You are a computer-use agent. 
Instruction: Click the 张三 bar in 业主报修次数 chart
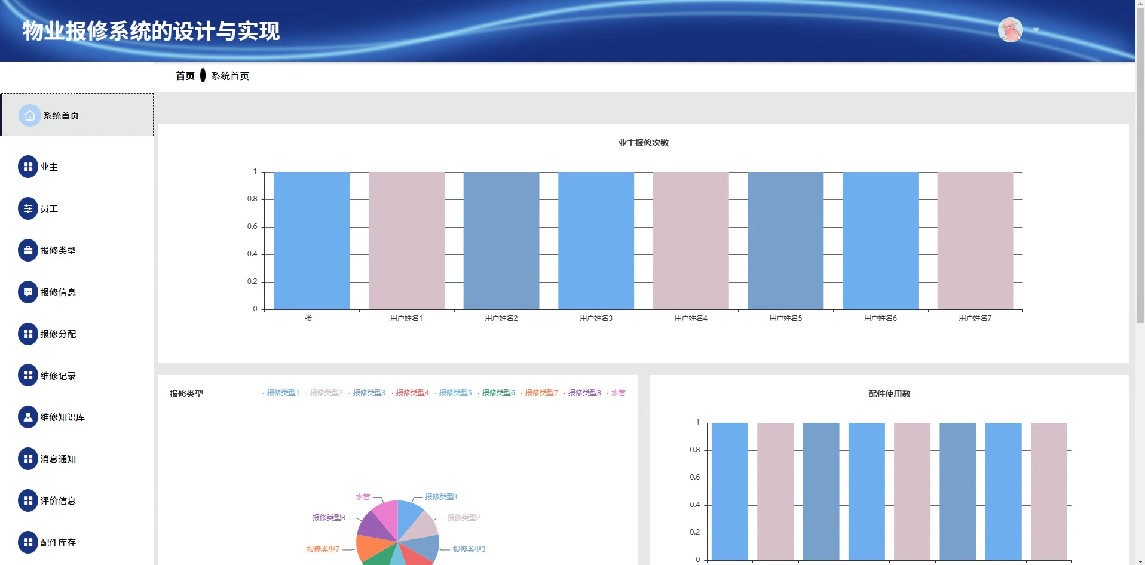point(311,241)
